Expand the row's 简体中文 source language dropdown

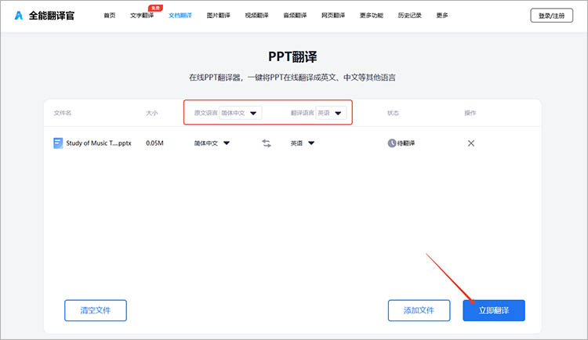(212, 143)
